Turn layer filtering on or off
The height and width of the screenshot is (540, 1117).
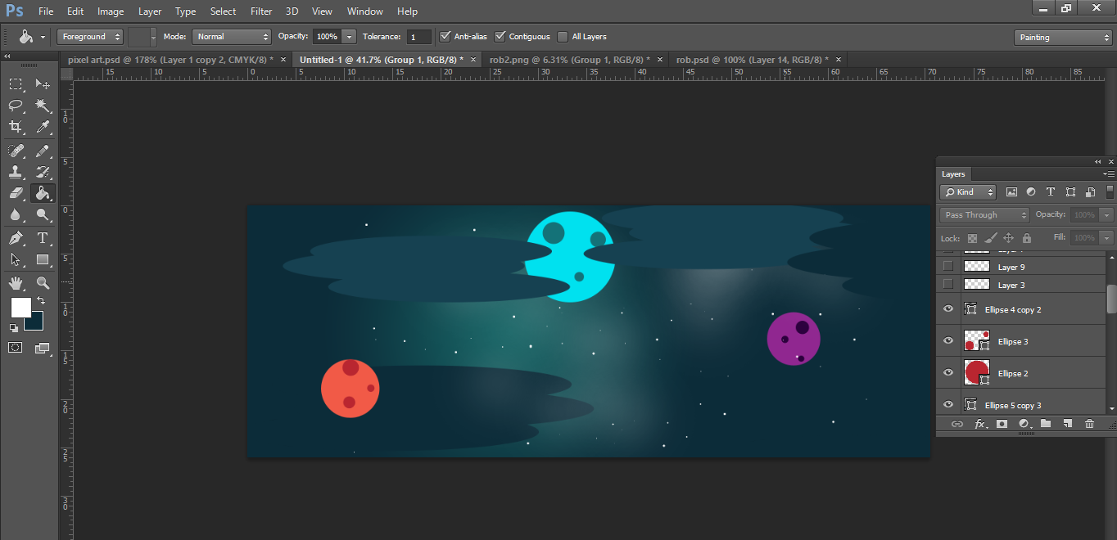point(1110,192)
